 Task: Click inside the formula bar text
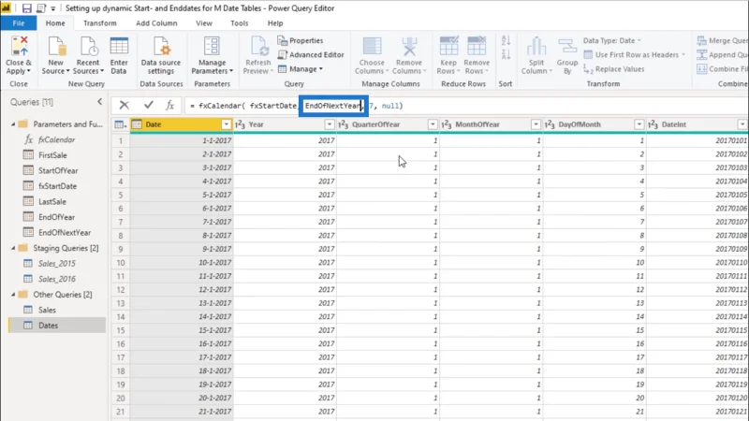(x=465, y=106)
